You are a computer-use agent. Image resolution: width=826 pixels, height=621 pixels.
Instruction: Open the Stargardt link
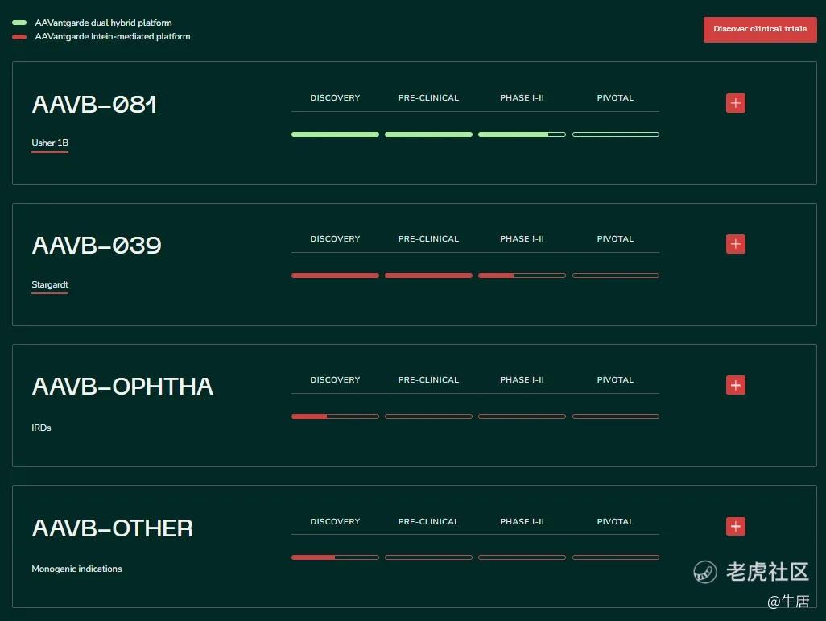pyautogui.click(x=50, y=284)
